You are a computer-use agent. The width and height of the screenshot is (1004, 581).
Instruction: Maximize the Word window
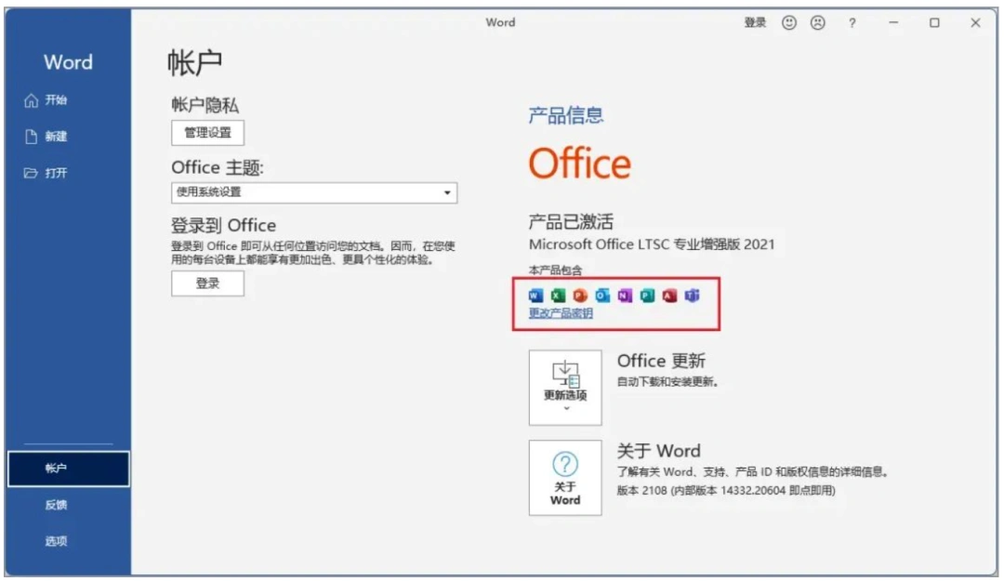tap(935, 23)
